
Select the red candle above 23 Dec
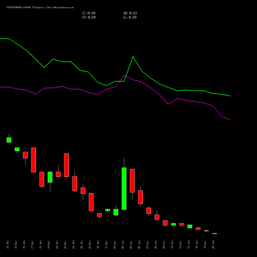(66, 165)
